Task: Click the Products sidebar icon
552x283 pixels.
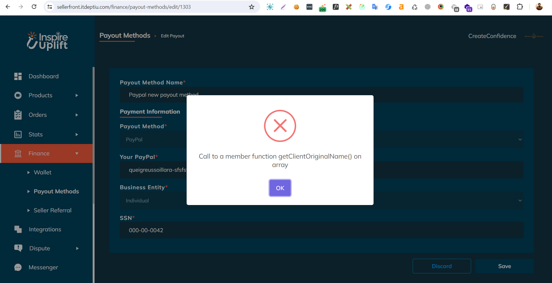Action: click(x=18, y=96)
